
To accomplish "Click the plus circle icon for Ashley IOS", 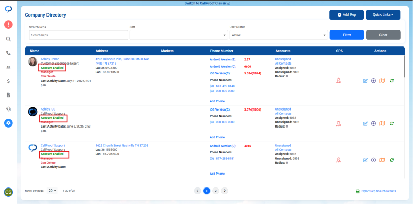I will 373,123.
